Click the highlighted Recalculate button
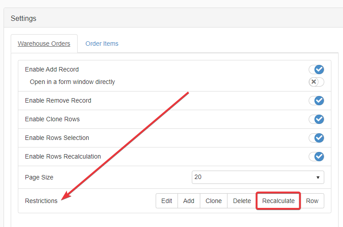 (x=278, y=201)
